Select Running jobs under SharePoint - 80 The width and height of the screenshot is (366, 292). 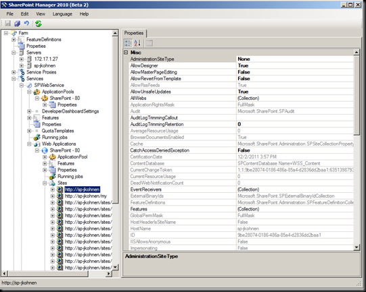point(70,177)
